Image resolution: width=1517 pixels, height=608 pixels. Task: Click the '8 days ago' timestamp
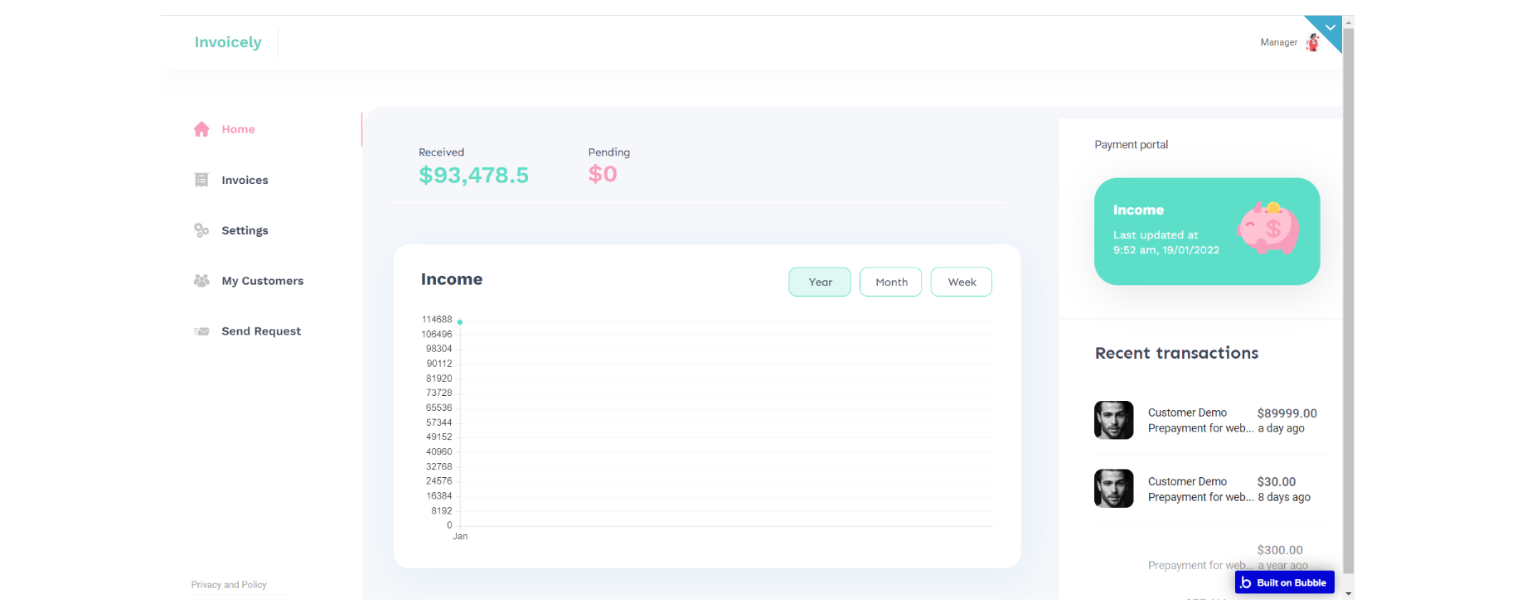point(1284,497)
